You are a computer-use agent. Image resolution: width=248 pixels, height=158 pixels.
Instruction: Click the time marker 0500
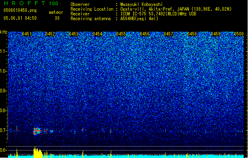[x=239, y=34]
